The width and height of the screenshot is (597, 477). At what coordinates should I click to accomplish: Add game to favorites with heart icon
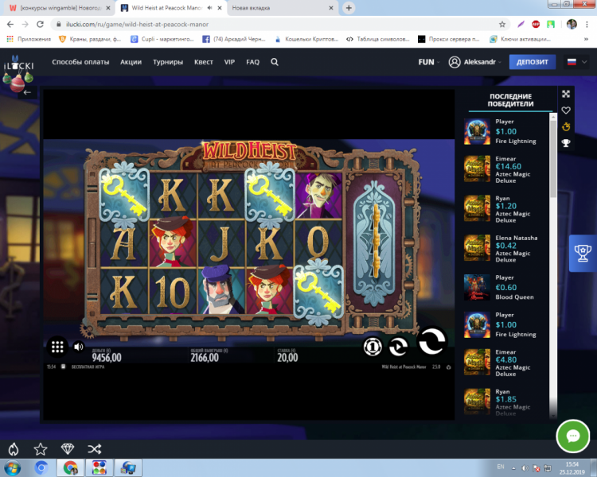pyautogui.click(x=566, y=111)
